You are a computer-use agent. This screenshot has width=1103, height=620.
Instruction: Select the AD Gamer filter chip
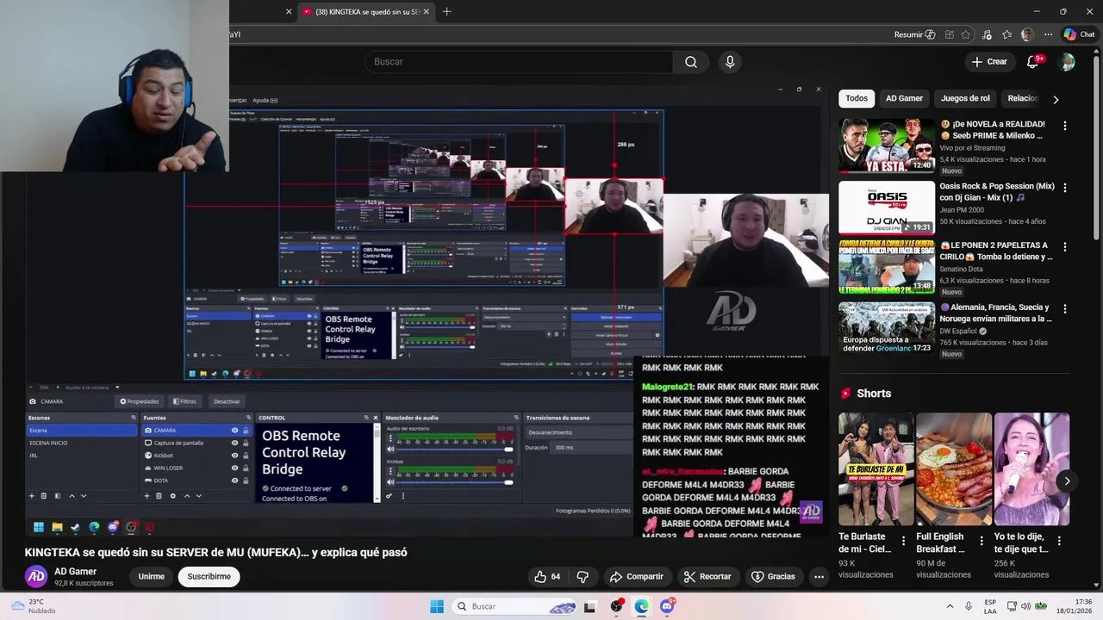[x=904, y=98]
